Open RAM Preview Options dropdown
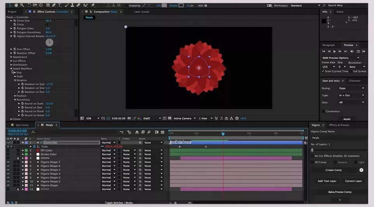This screenshot has height=207, width=374. coord(341,58)
